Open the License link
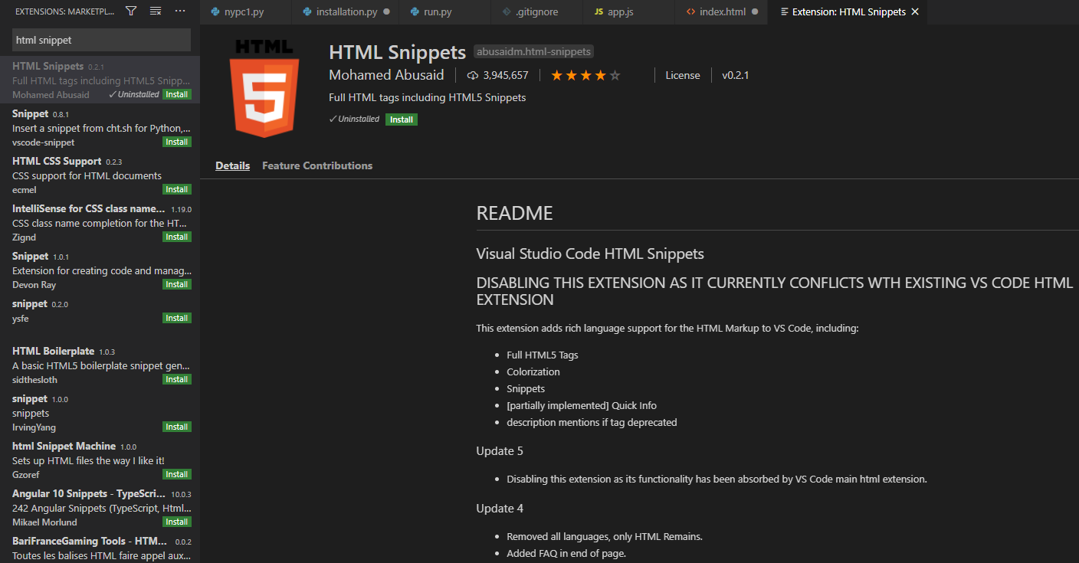The height and width of the screenshot is (563, 1079). [682, 75]
